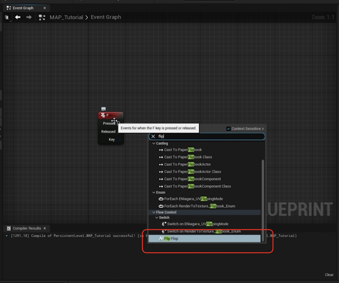Navigate back with the left arrow

pyautogui.click(x=18, y=17)
